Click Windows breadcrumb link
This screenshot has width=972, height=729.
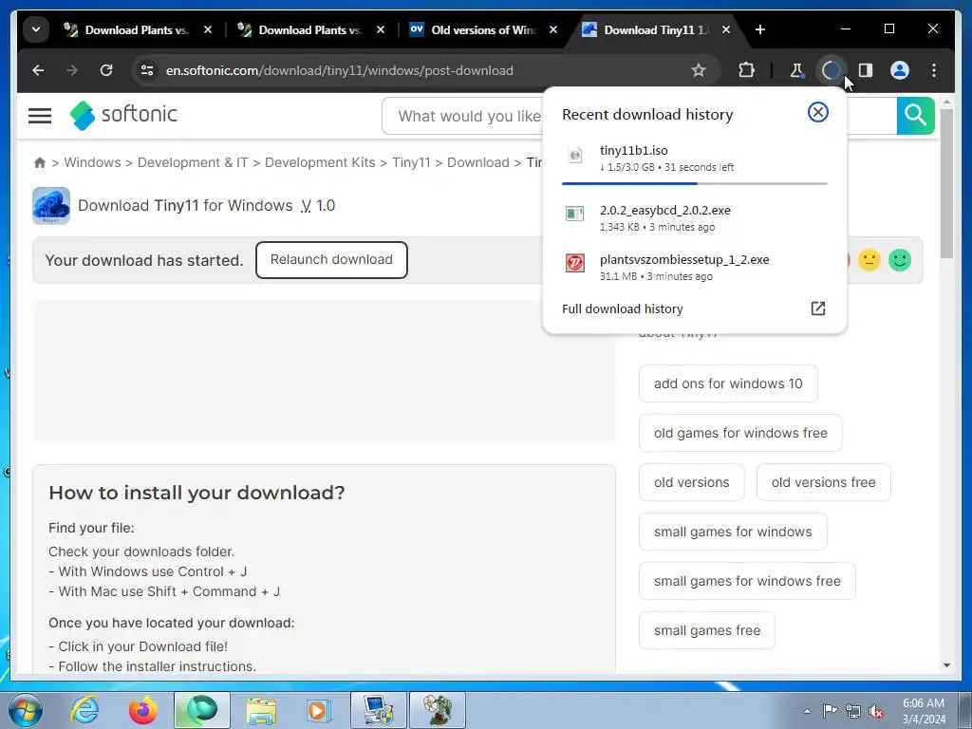(x=92, y=162)
